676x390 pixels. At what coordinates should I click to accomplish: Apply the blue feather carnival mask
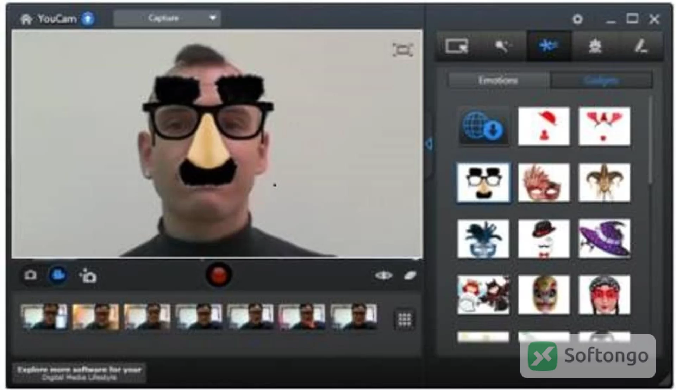click(483, 239)
